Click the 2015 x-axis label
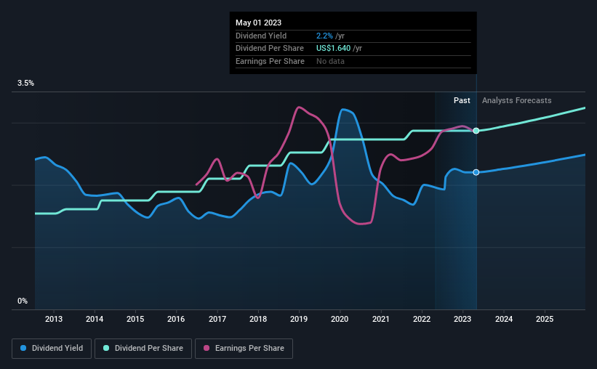The height and width of the screenshot is (369, 597). point(135,319)
